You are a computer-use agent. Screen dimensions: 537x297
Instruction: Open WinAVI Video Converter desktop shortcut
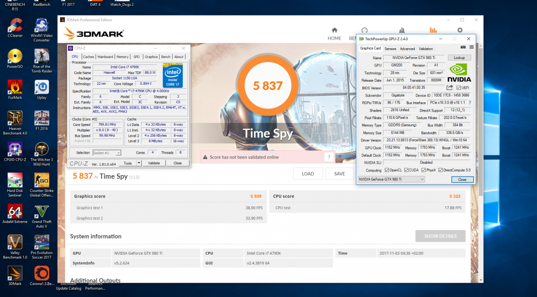(x=42, y=30)
